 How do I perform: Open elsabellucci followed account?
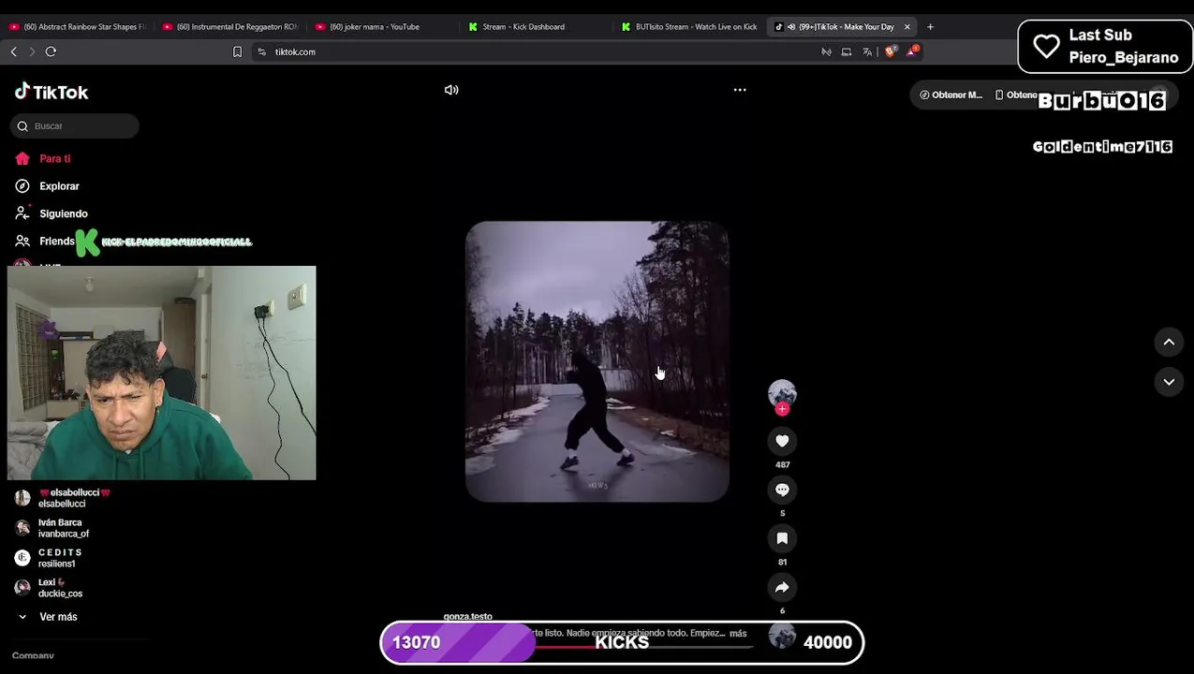click(x=64, y=498)
